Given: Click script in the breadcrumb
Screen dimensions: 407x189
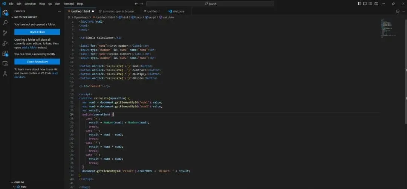Looking at the screenshot, I should [x=152, y=17].
